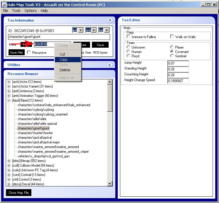219x203 pixels.
Task: Select characters\cyborg\cyborg tree item
Action: pyautogui.click(x=36, y=110)
